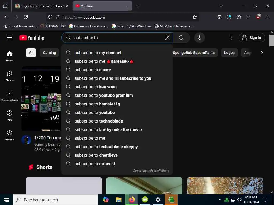
Task: Open Shorts in the sidebar
Action: coord(10,76)
